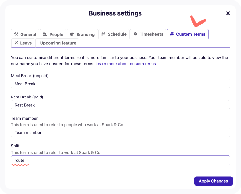Screen dimensions: 241x194
Task: Click the palette icon on Branding tab
Action: (x=72, y=34)
